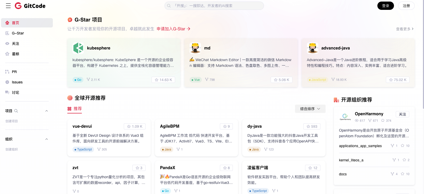Collapse the 项目 section chevron
Screen dimensions: 424x194
pyautogui.click(x=47, y=111)
